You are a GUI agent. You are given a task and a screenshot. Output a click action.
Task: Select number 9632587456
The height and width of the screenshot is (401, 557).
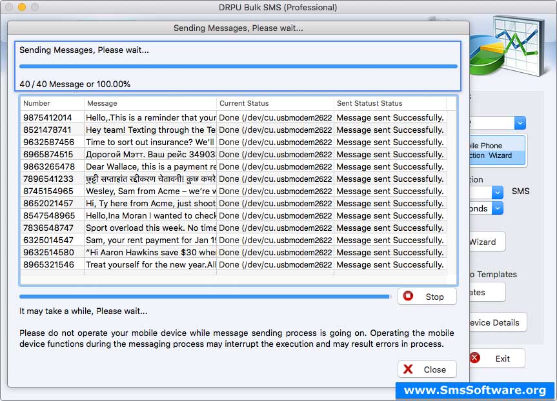pyautogui.click(x=48, y=142)
